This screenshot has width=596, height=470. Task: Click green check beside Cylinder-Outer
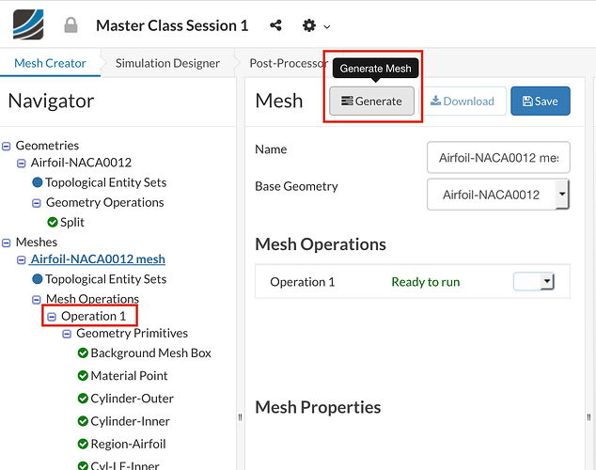(x=83, y=399)
